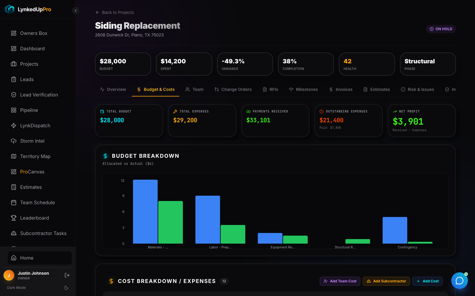
Task: Click the Territory Map icon
Action: (14, 156)
